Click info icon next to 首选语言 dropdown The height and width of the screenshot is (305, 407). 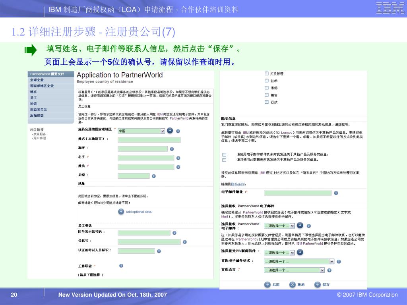pyautogui.click(x=329, y=270)
